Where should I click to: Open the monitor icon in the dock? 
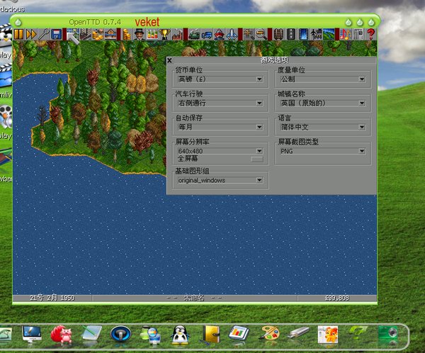(32, 335)
